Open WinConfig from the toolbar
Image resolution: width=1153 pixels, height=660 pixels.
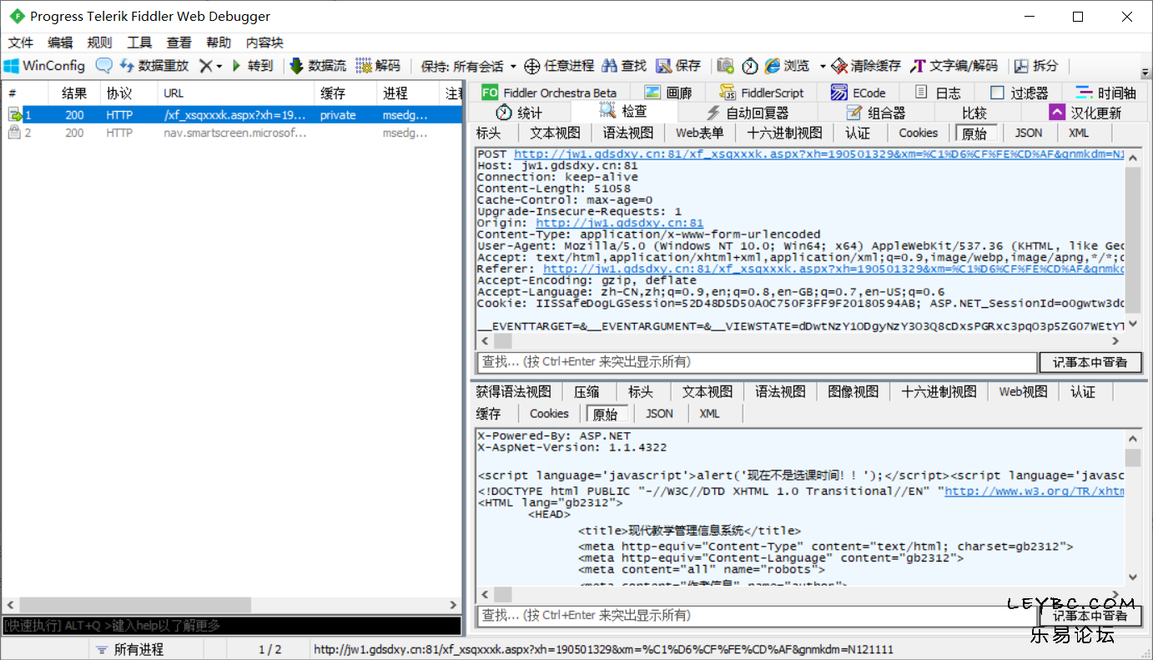[44, 65]
